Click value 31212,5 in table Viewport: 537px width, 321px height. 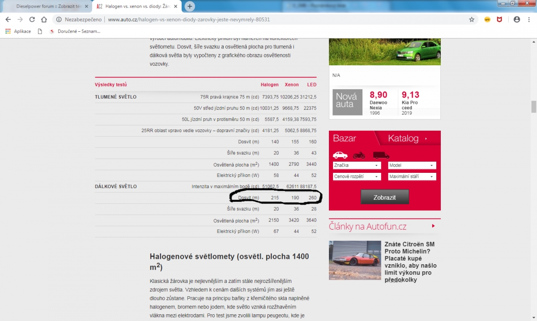[308, 97]
